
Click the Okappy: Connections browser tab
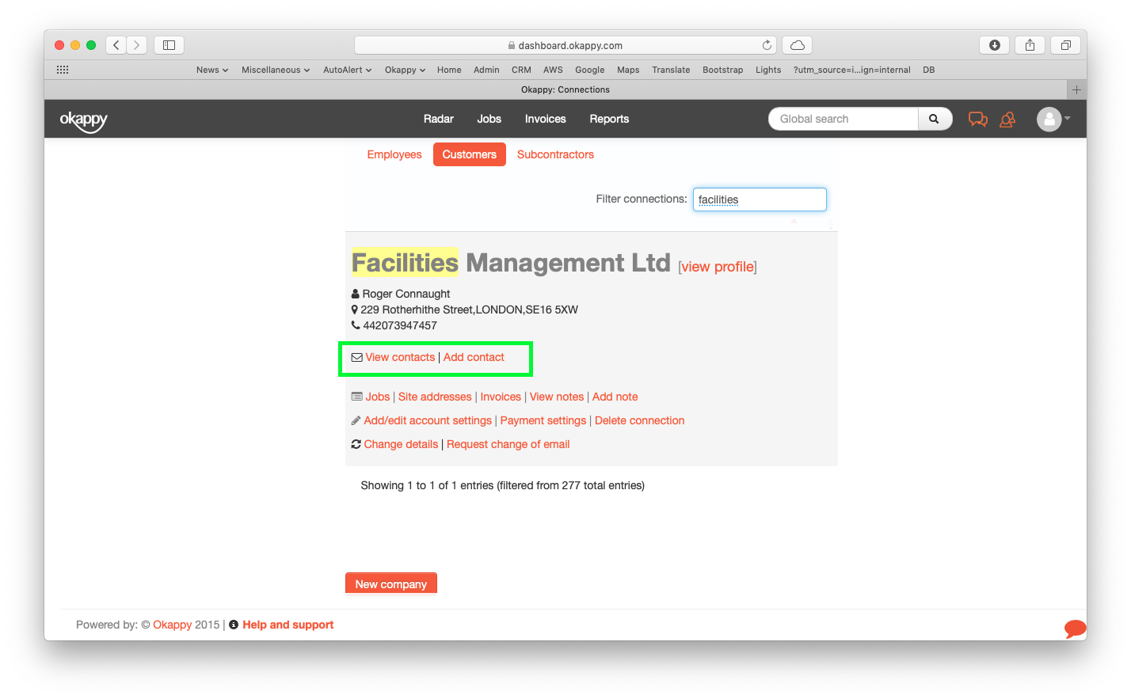point(565,89)
